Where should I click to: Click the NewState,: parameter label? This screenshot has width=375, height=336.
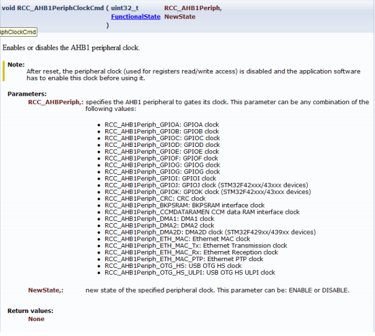pyautogui.click(x=46, y=290)
